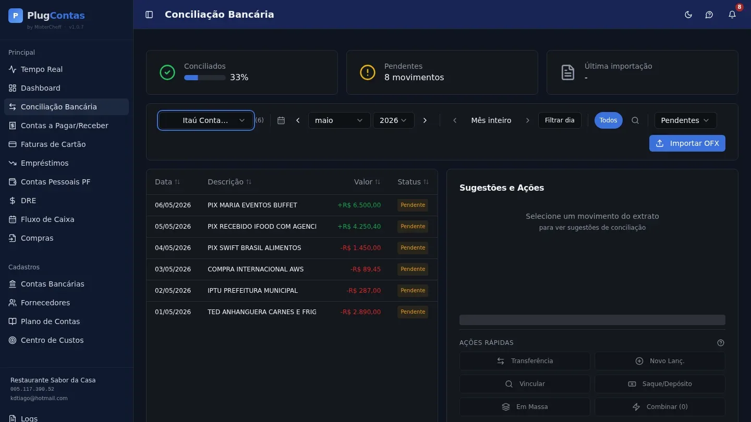The image size is (751, 422).
Task: Click Pendente badge on 02/05/2026 row
Action: point(413,291)
